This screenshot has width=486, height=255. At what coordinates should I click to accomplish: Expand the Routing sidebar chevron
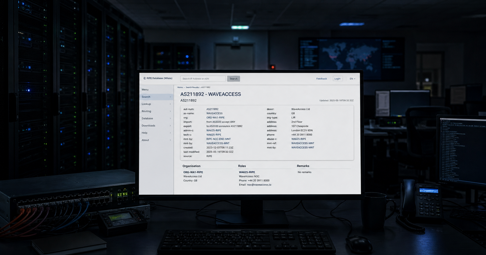pyautogui.click(x=170, y=111)
